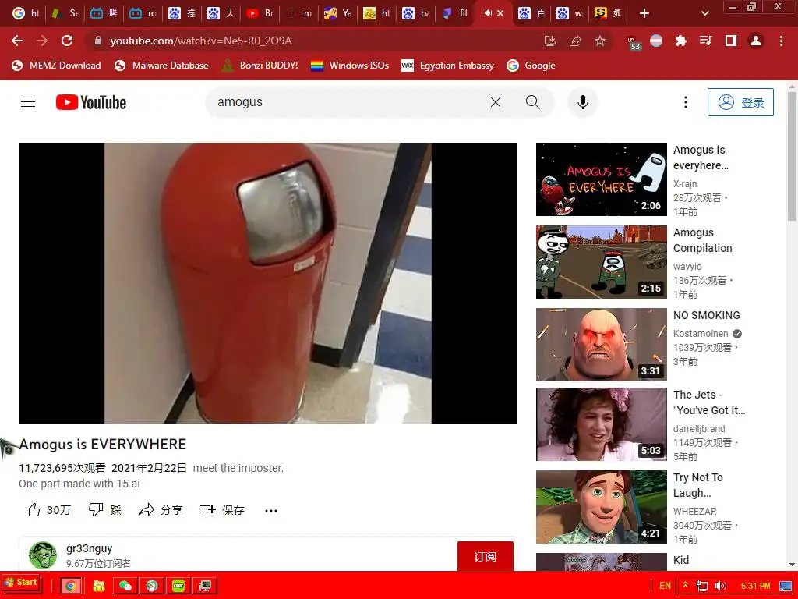This screenshot has height=599, width=798.
Task: Open Malware Database bookmark
Action: coord(161,66)
